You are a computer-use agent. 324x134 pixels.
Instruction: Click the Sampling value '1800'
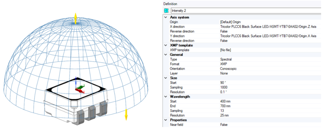[224, 87]
